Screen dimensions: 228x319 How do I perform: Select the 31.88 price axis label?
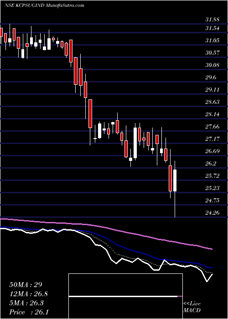coord(212,20)
